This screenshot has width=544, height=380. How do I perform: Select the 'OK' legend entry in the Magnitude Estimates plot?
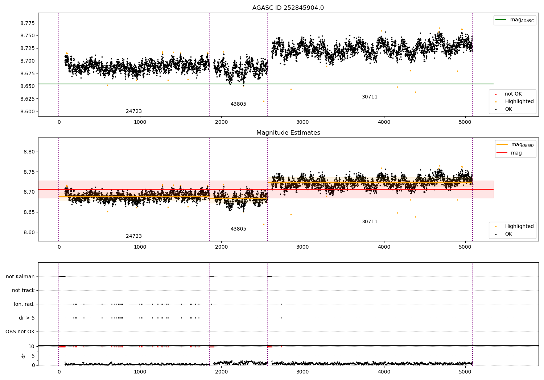click(x=508, y=234)
